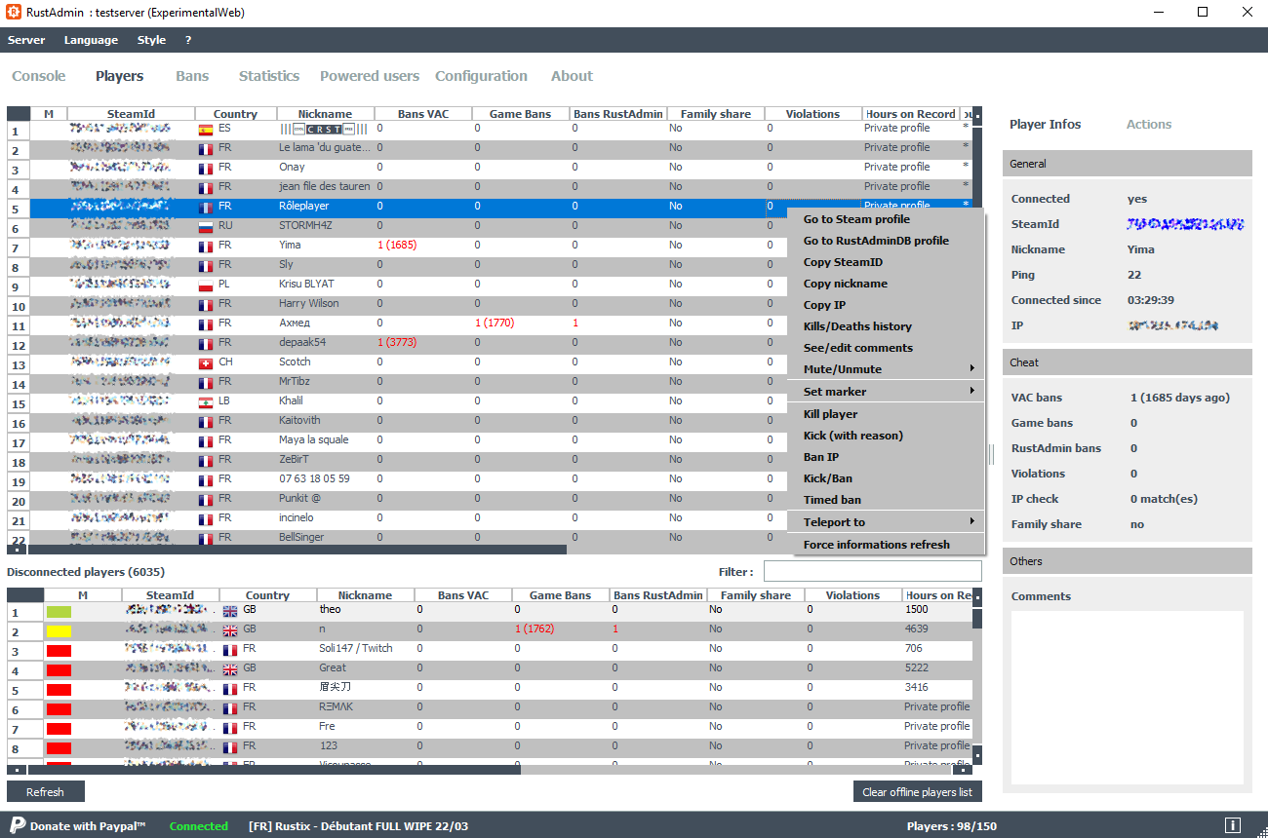The image size is (1268, 838).
Task: Select the '1 (1770)' game bans cell
Action: [x=521, y=324]
